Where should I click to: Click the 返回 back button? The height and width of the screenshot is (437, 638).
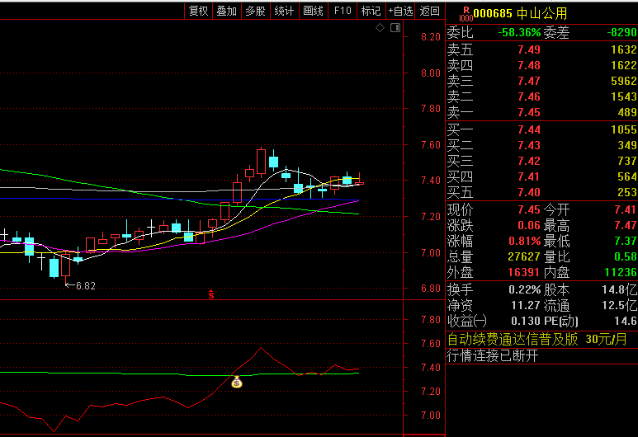(x=429, y=11)
